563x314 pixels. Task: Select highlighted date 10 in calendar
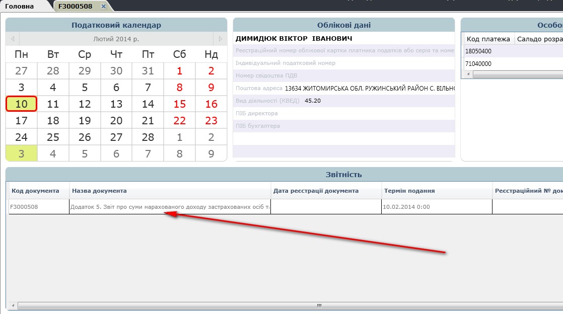point(21,104)
